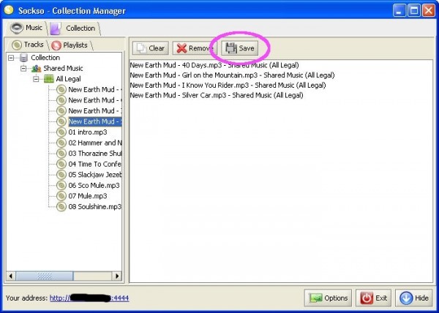Viewport: 439px width, 313px height.
Task: Select 06 Sco Mule.mp3 track
Action: (94, 185)
